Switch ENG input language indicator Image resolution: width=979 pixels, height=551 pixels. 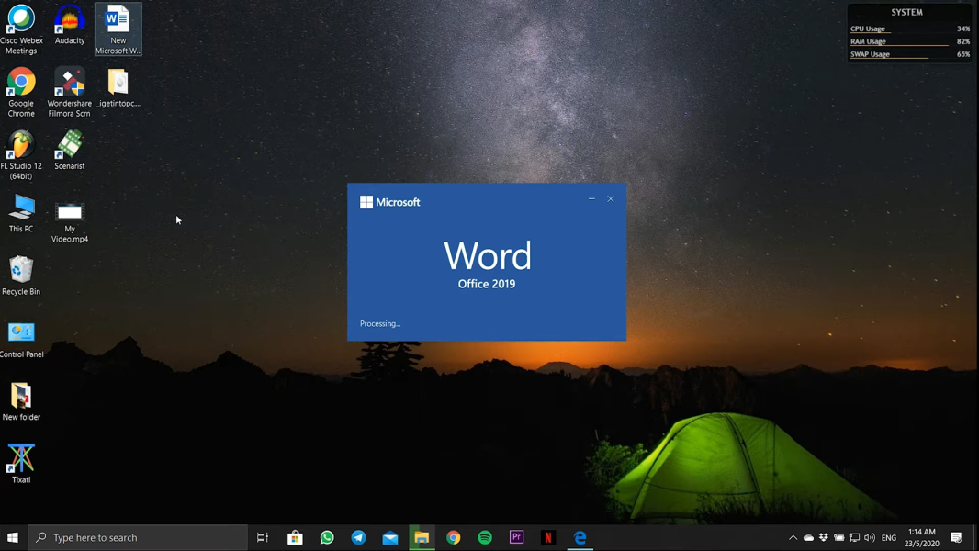(x=888, y=537)
